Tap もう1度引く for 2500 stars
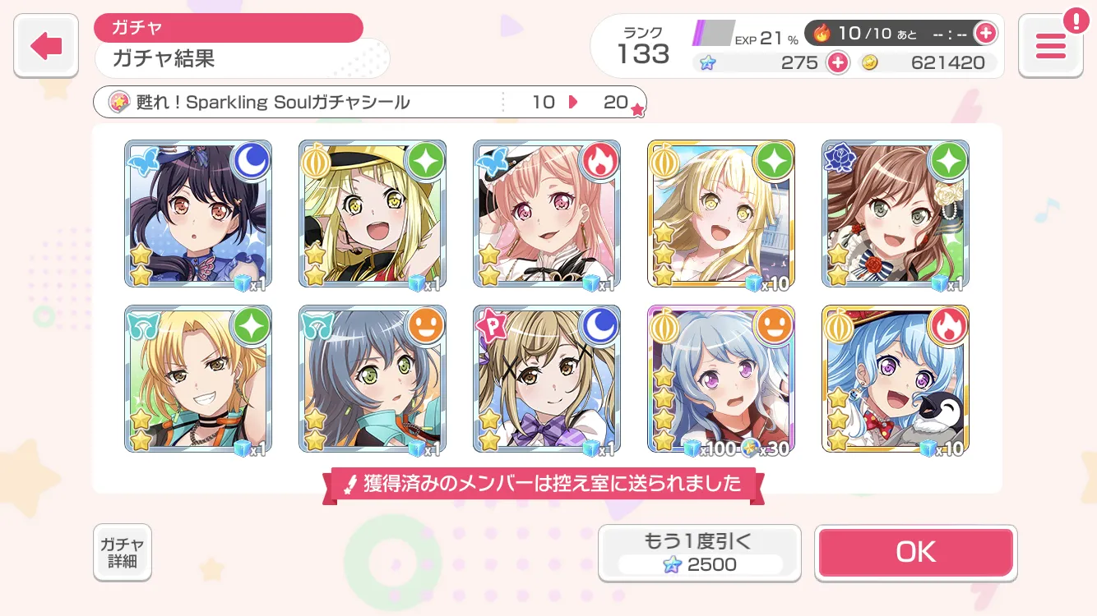1097x616 pixels. [x=699, y=553]
